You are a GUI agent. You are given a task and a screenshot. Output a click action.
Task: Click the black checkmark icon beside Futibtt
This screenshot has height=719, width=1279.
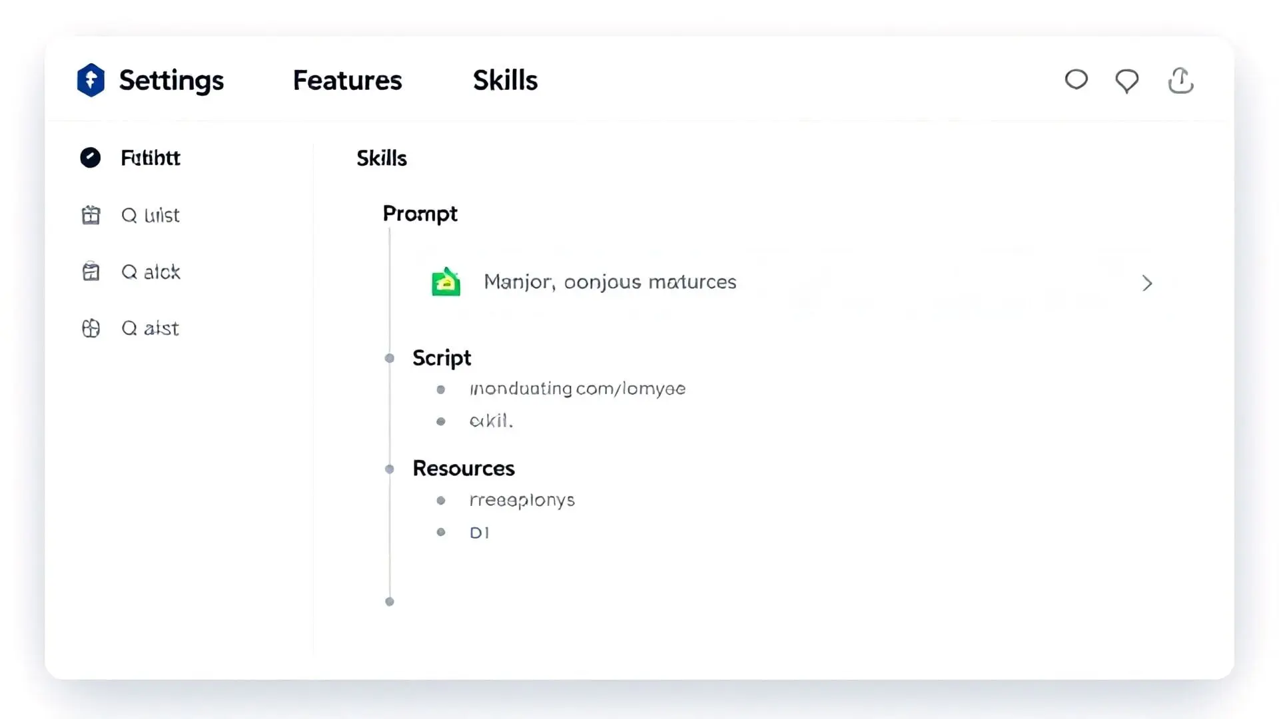tap(91, 158)
